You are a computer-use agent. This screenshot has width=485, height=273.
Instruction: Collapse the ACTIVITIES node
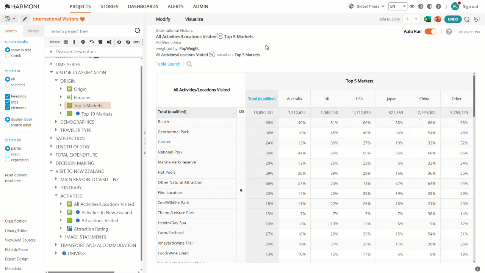point(56,196)
